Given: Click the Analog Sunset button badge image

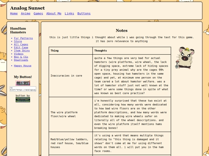Looking at the screenshot, I should point(23,83).
